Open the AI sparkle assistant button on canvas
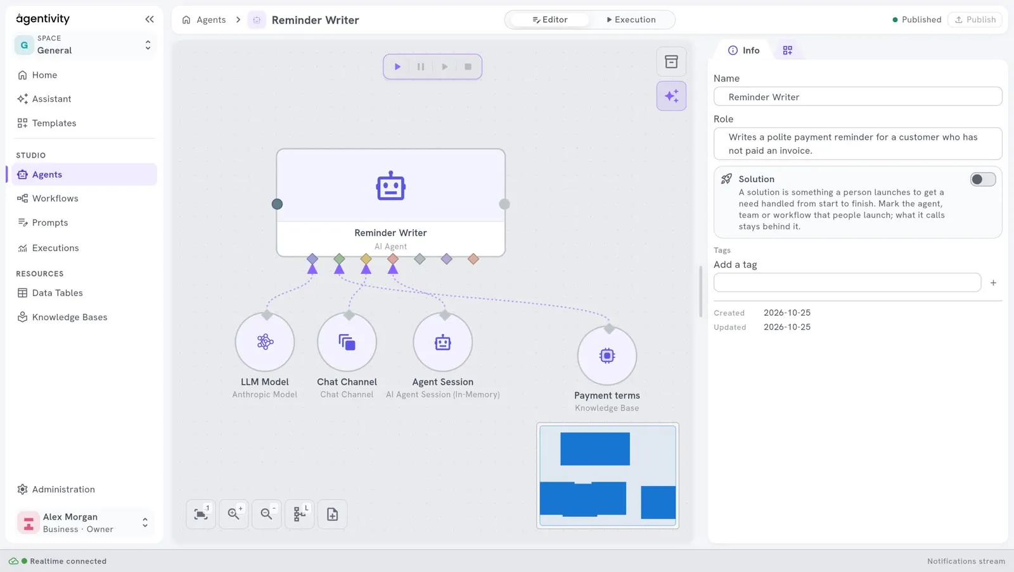Viewport: 1014px width, 572px height. click(x=671, y=96)
